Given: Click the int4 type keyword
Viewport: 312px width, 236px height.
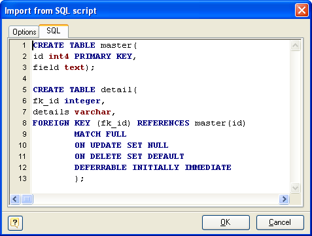Looking at the screenshot, I should (59, 56).
